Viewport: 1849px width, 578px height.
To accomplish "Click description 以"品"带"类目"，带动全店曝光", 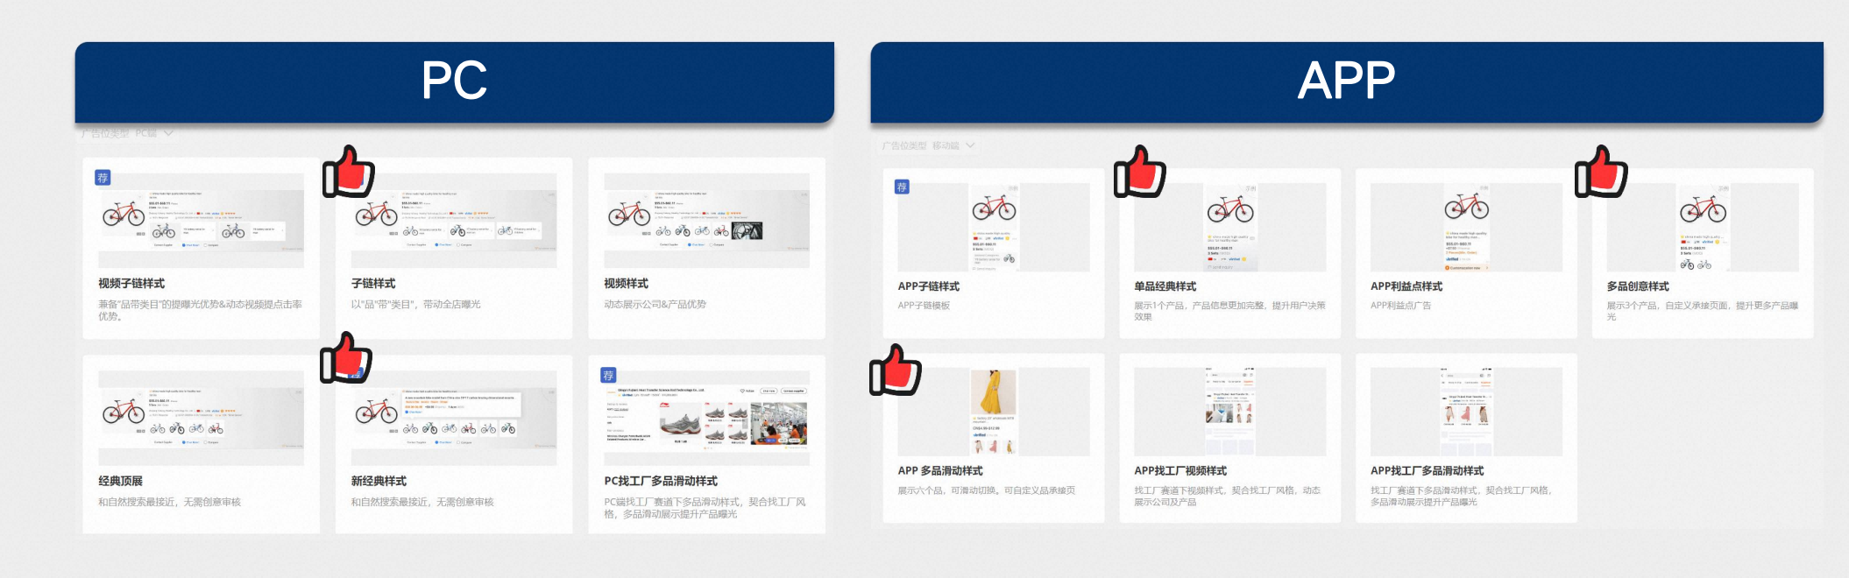I will [x=416, y=305].
